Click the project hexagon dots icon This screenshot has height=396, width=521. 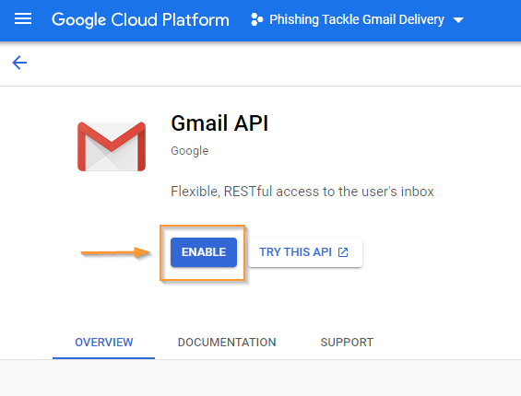[x=257, y=19]
